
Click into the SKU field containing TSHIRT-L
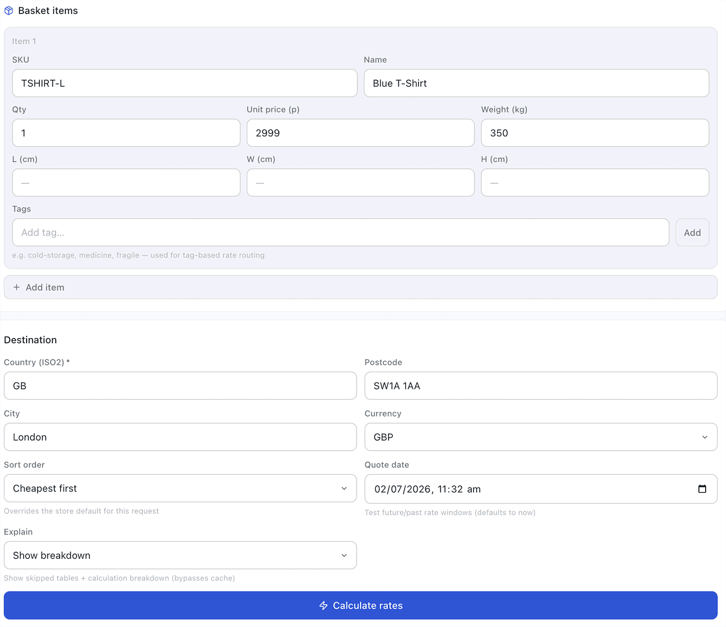(184, 83)
